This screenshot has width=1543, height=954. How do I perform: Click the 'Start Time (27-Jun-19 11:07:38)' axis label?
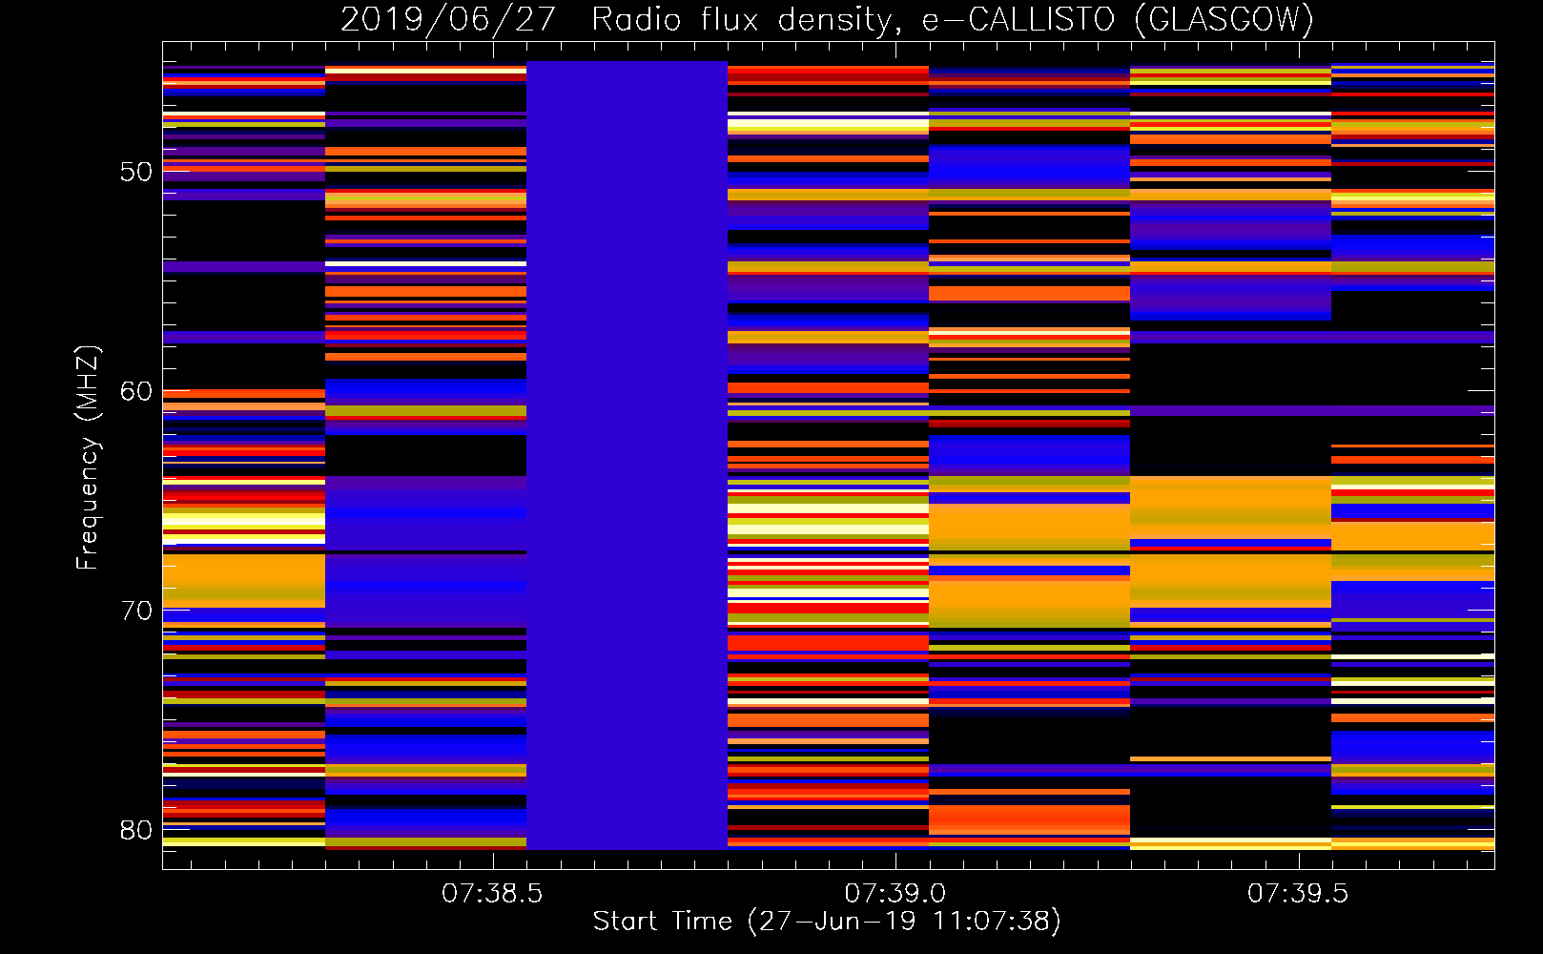(x=827, y=922)
